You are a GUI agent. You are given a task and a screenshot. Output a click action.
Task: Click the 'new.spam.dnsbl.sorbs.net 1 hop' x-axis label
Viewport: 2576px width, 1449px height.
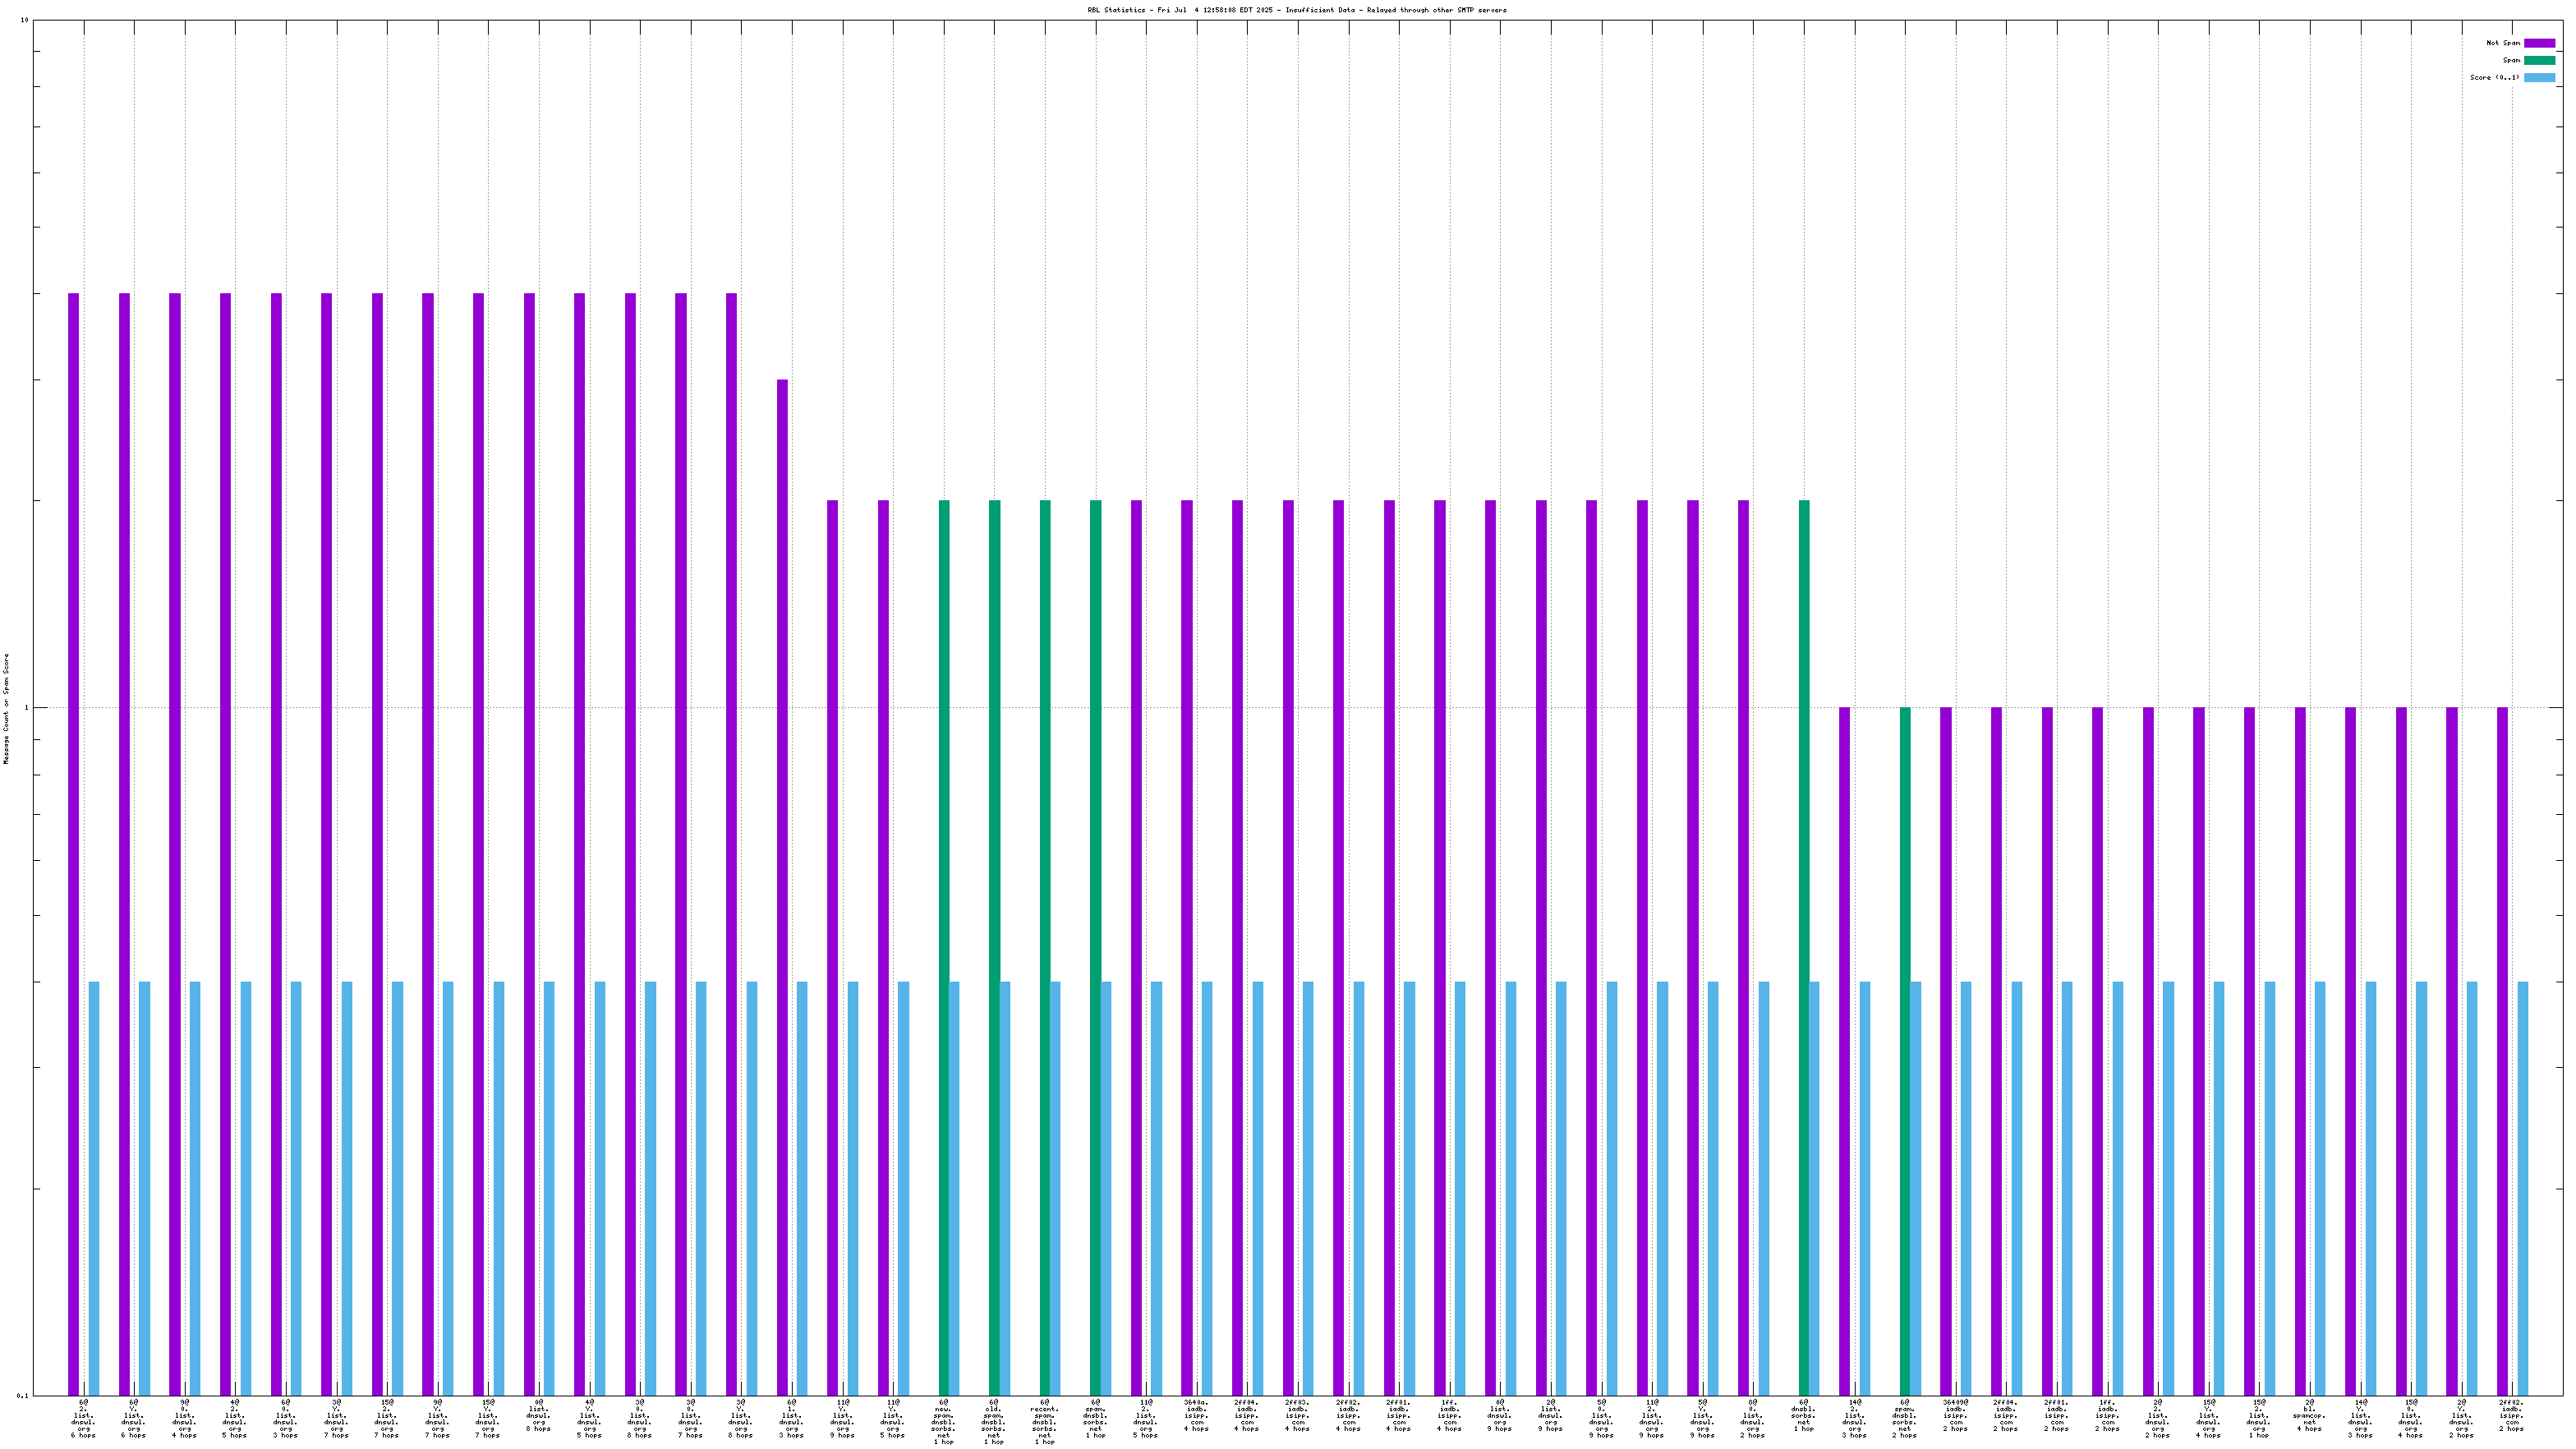pos(943,1422)
